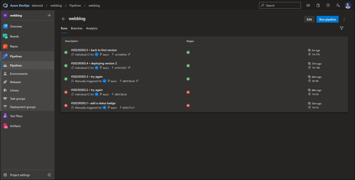Image resolution: width=355 pixels, height=180 pixels.
Task: Open run #20230303.3 try again
Action: (x=87, y=76)
